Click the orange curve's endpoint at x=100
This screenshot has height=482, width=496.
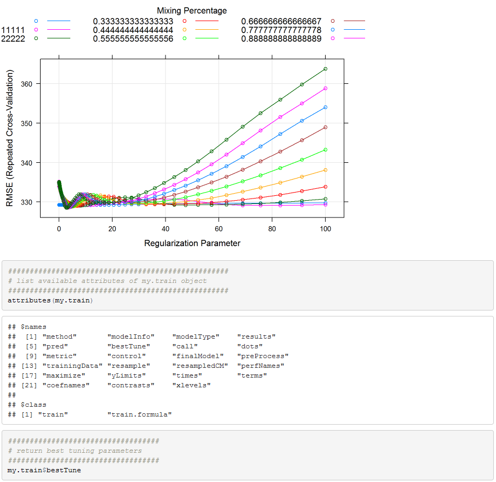tap(325, 170)
